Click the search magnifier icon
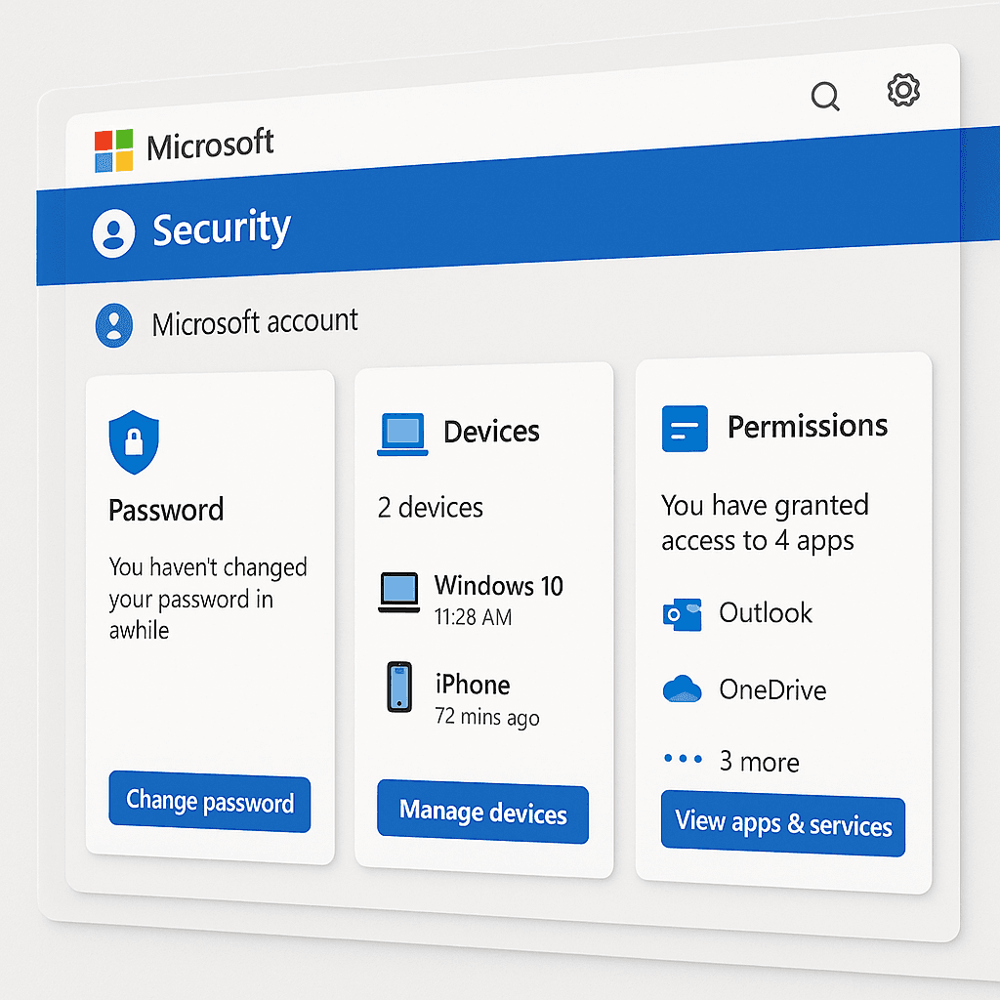1000x1000 pixels. [825, 97]
